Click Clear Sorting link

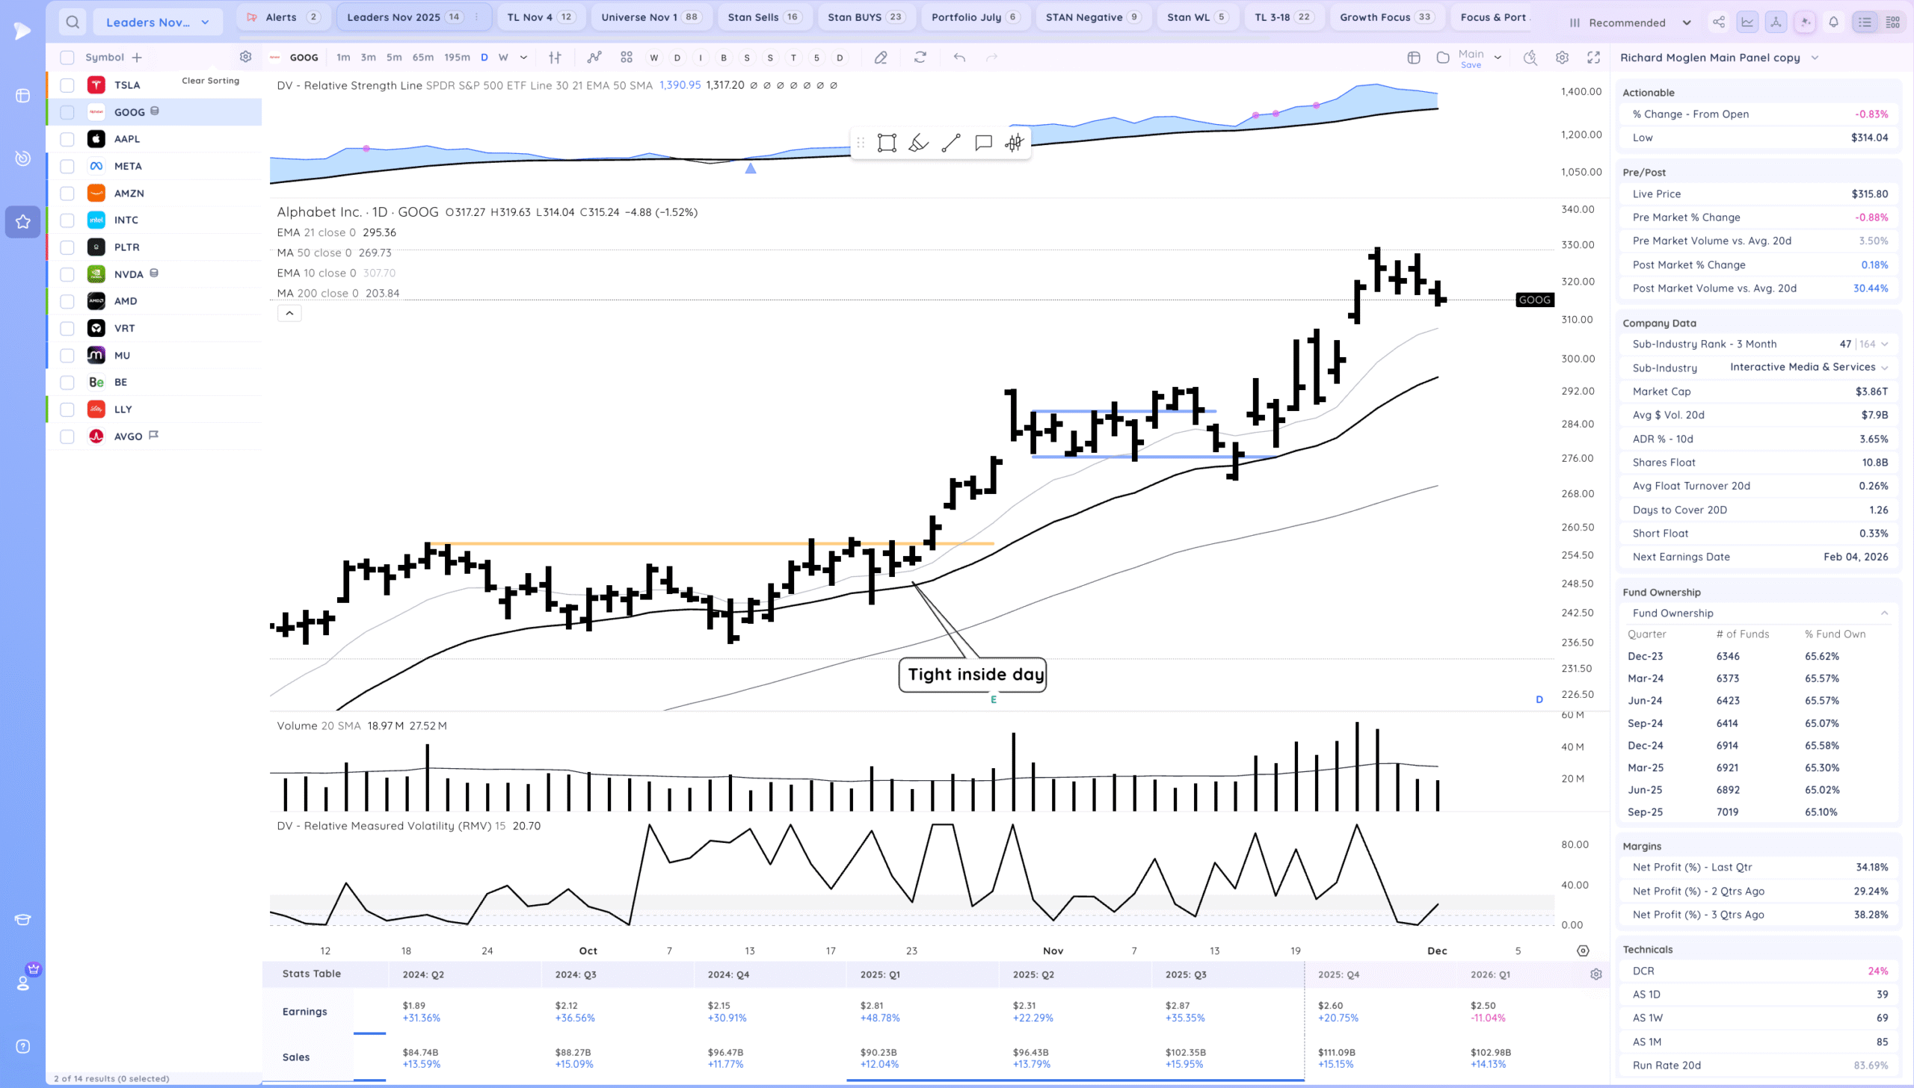(210, 81)
